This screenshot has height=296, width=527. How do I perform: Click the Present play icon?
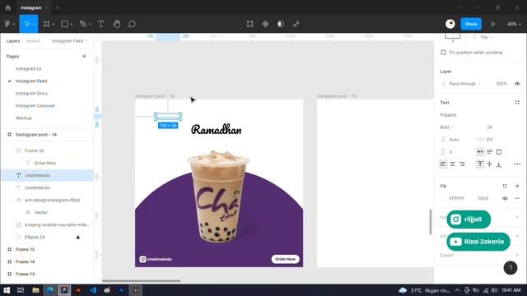[x=492, y=24]
